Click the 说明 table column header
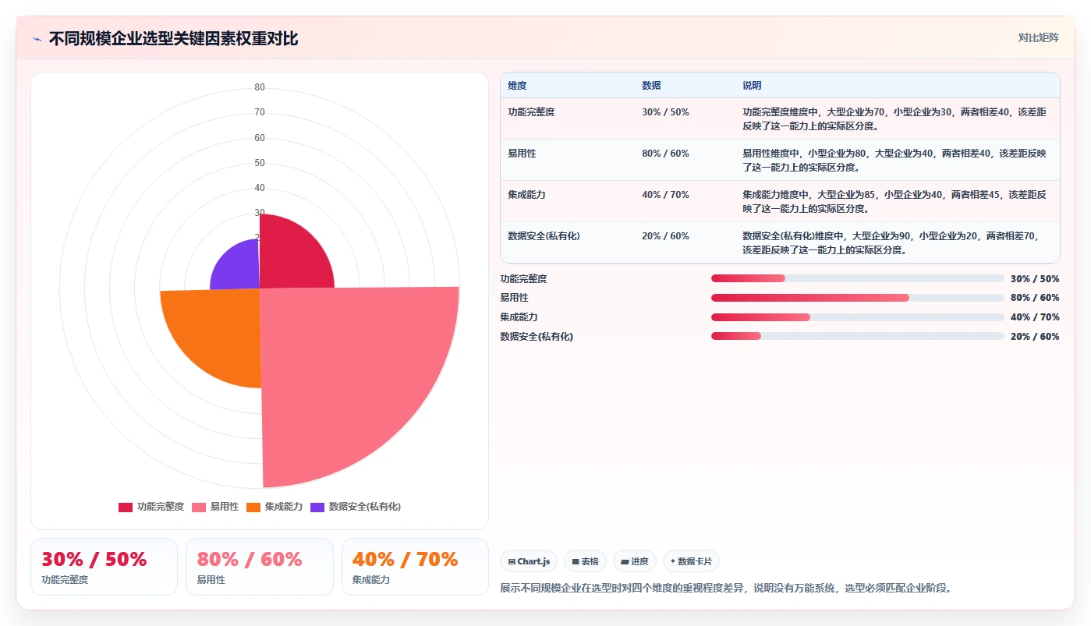1091x626 pixels. pyautogui.click(x=752, y=86)
